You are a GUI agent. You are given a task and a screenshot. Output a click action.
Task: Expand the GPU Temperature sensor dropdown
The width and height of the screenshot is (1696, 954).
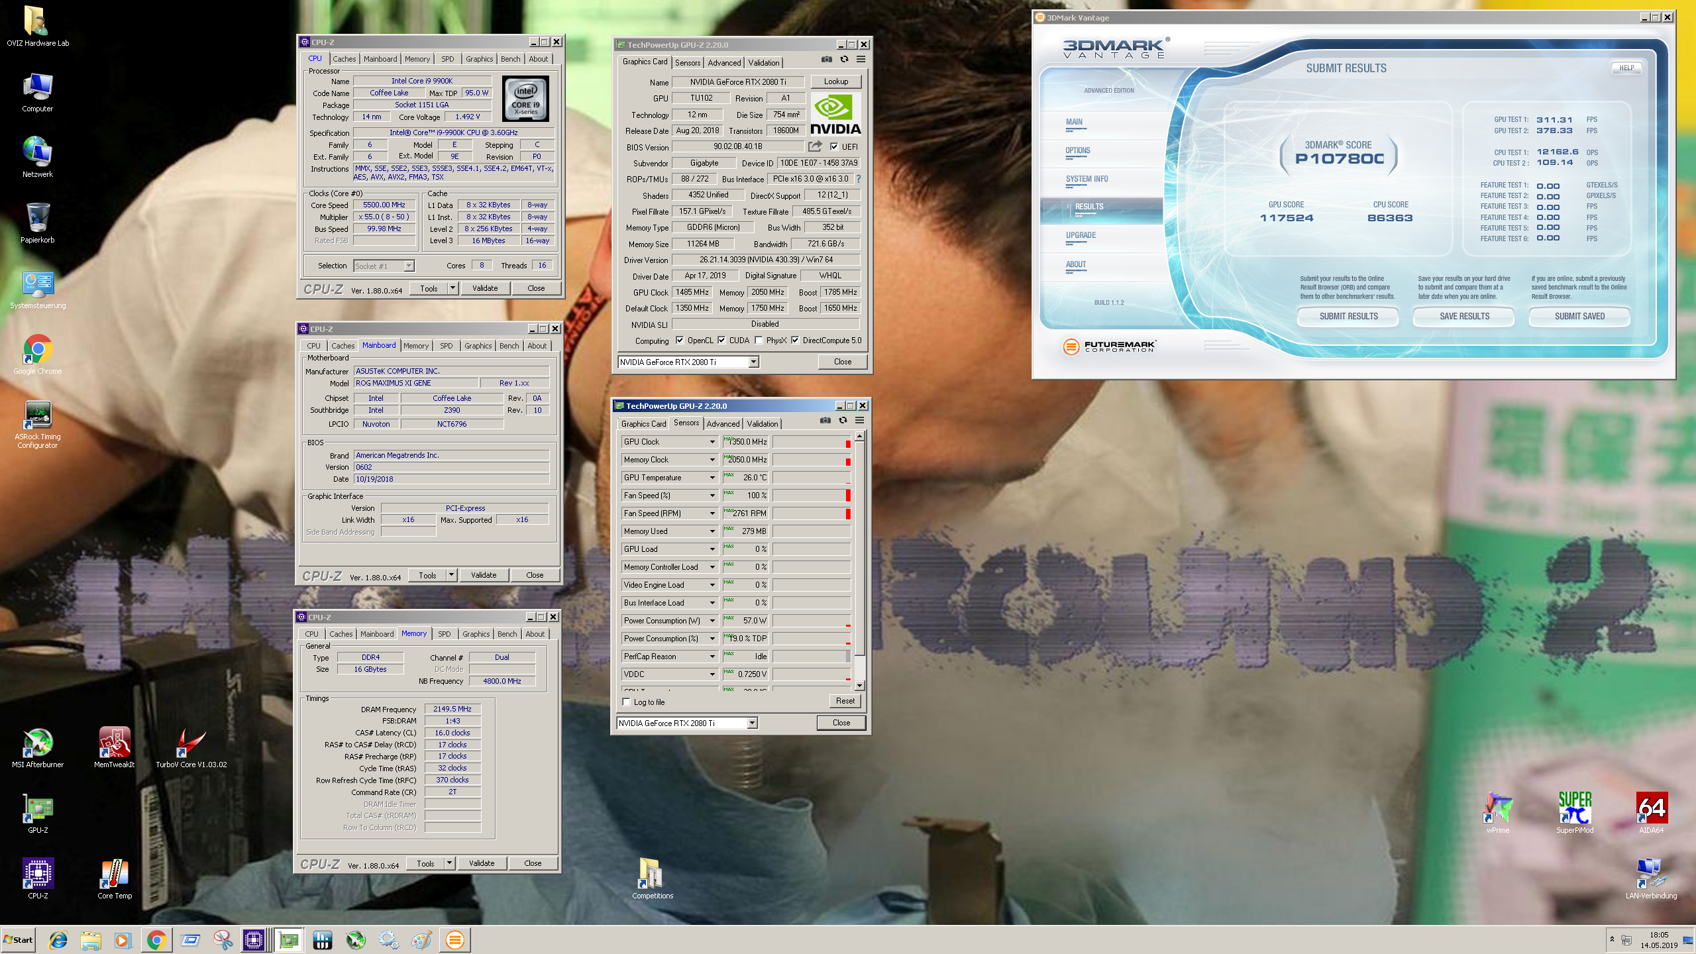[x=712, y=478]
